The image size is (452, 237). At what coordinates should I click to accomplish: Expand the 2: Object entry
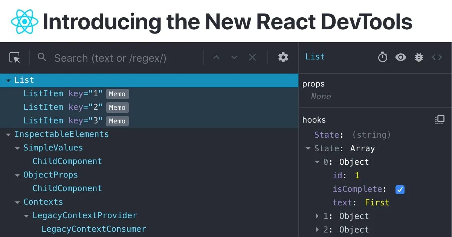coord(317,229)
